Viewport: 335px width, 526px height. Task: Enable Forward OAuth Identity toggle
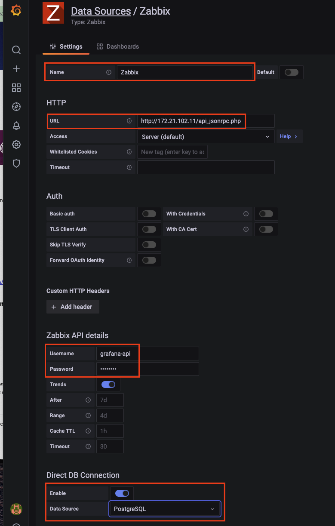coord(149,260)
